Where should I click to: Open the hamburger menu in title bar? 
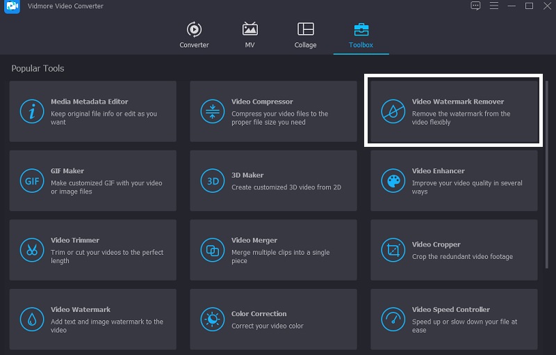coord(493,6)
